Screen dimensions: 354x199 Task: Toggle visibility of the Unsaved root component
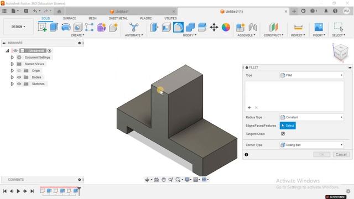15,51
